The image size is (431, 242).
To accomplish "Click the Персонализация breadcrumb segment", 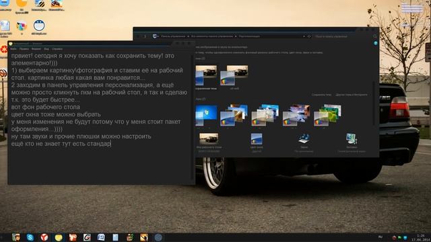I will tap(249, 36).
